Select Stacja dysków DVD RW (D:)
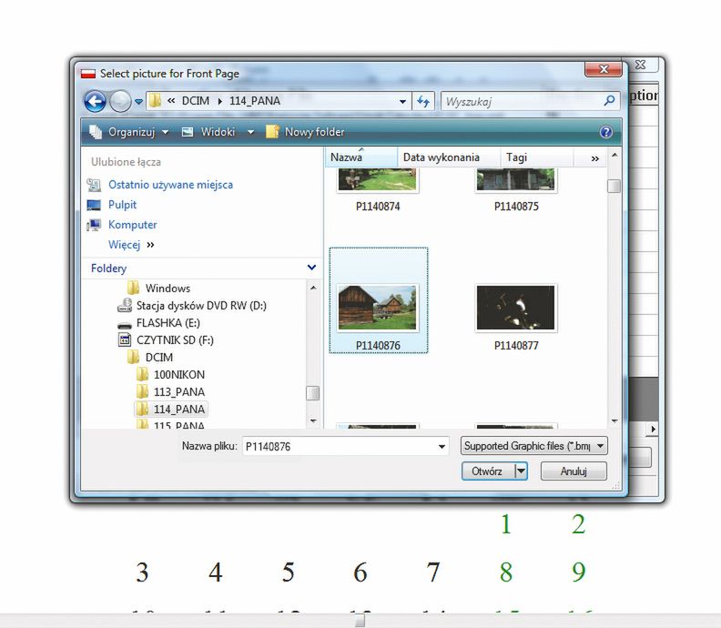 click(x=201, y=306)
